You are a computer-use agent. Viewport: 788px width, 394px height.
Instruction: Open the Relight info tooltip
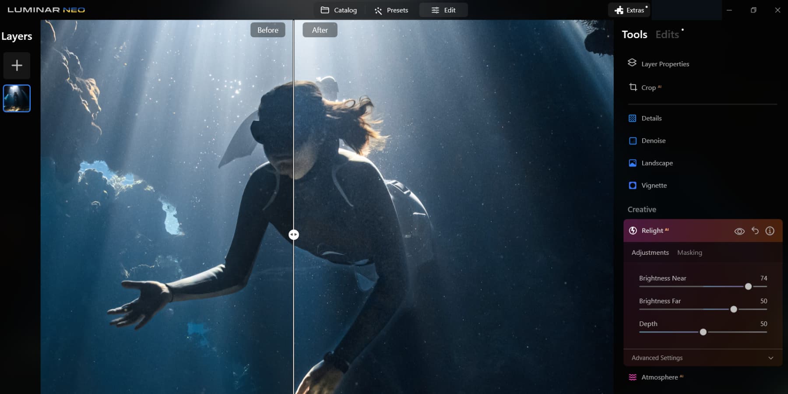coord(770,231)
